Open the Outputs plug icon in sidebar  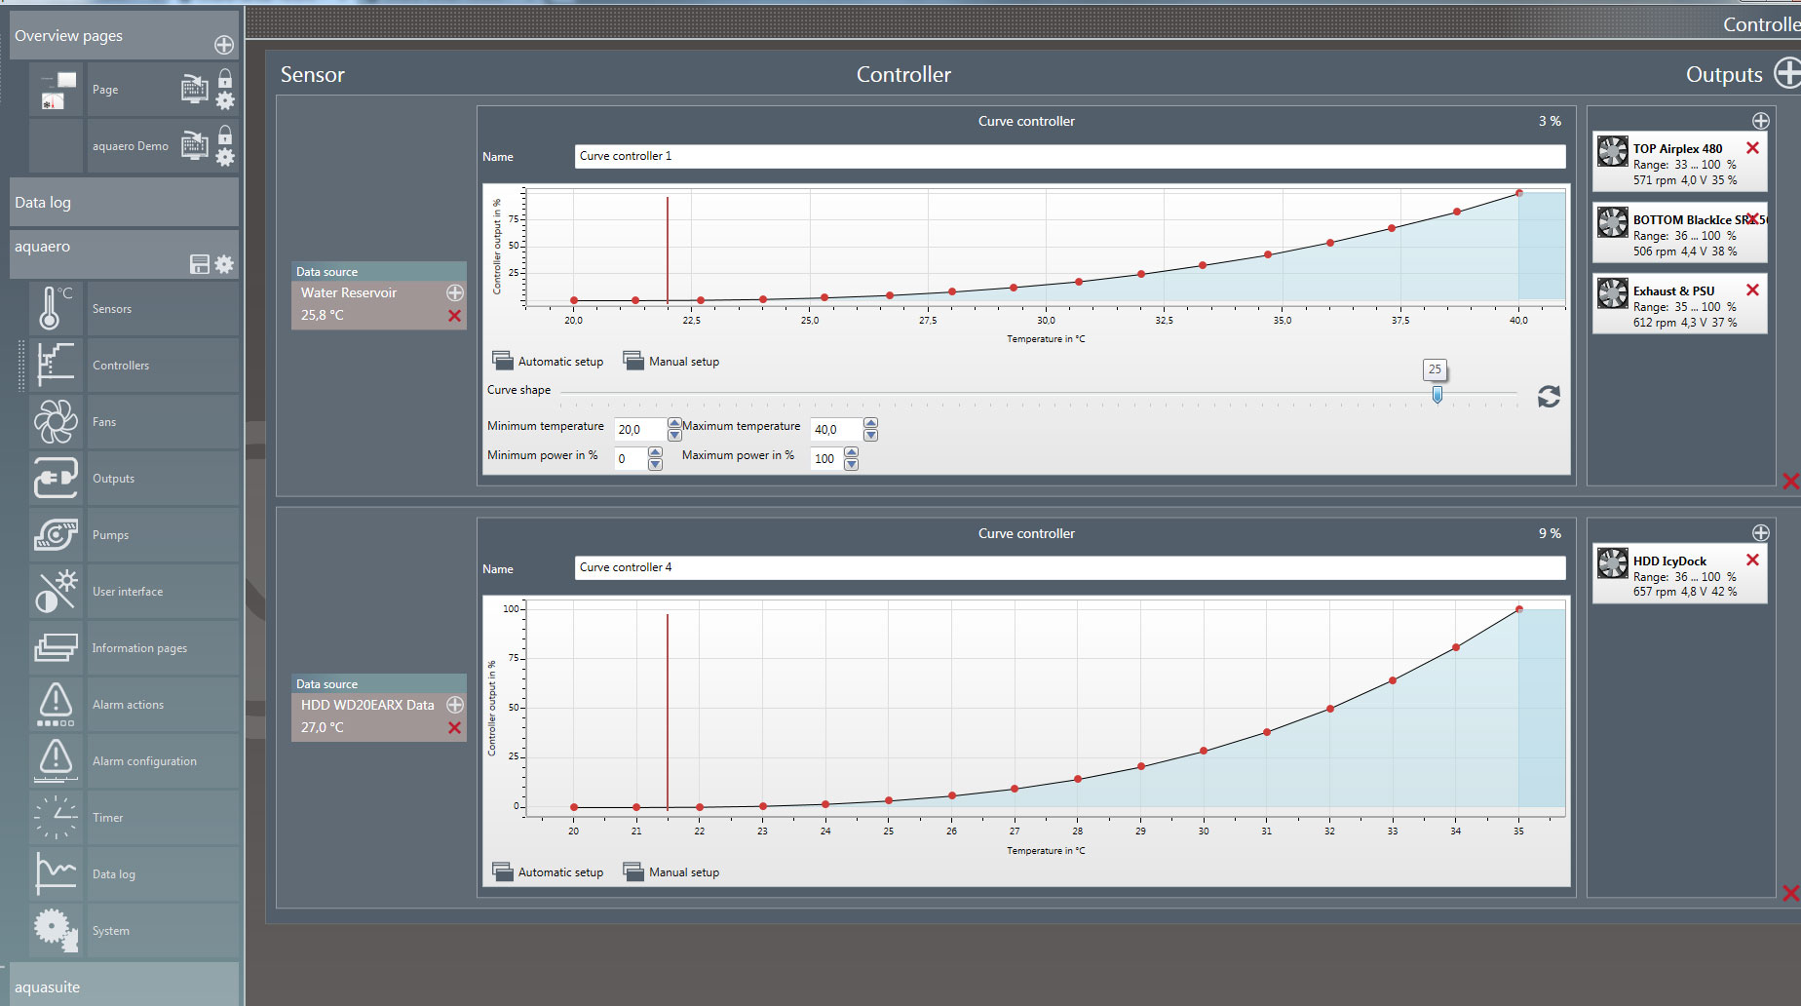(x=56, y=478)
